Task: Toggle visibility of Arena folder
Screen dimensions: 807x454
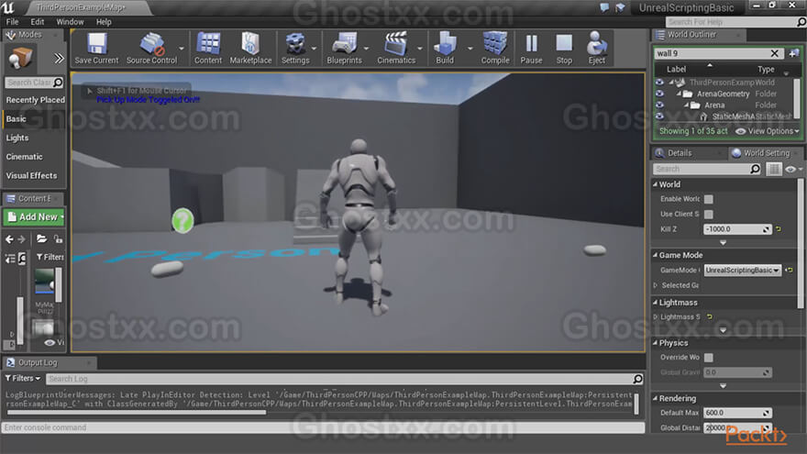Action: [659, 105]
